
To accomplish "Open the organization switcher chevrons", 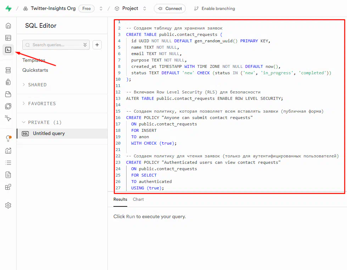I will point(101,9).
